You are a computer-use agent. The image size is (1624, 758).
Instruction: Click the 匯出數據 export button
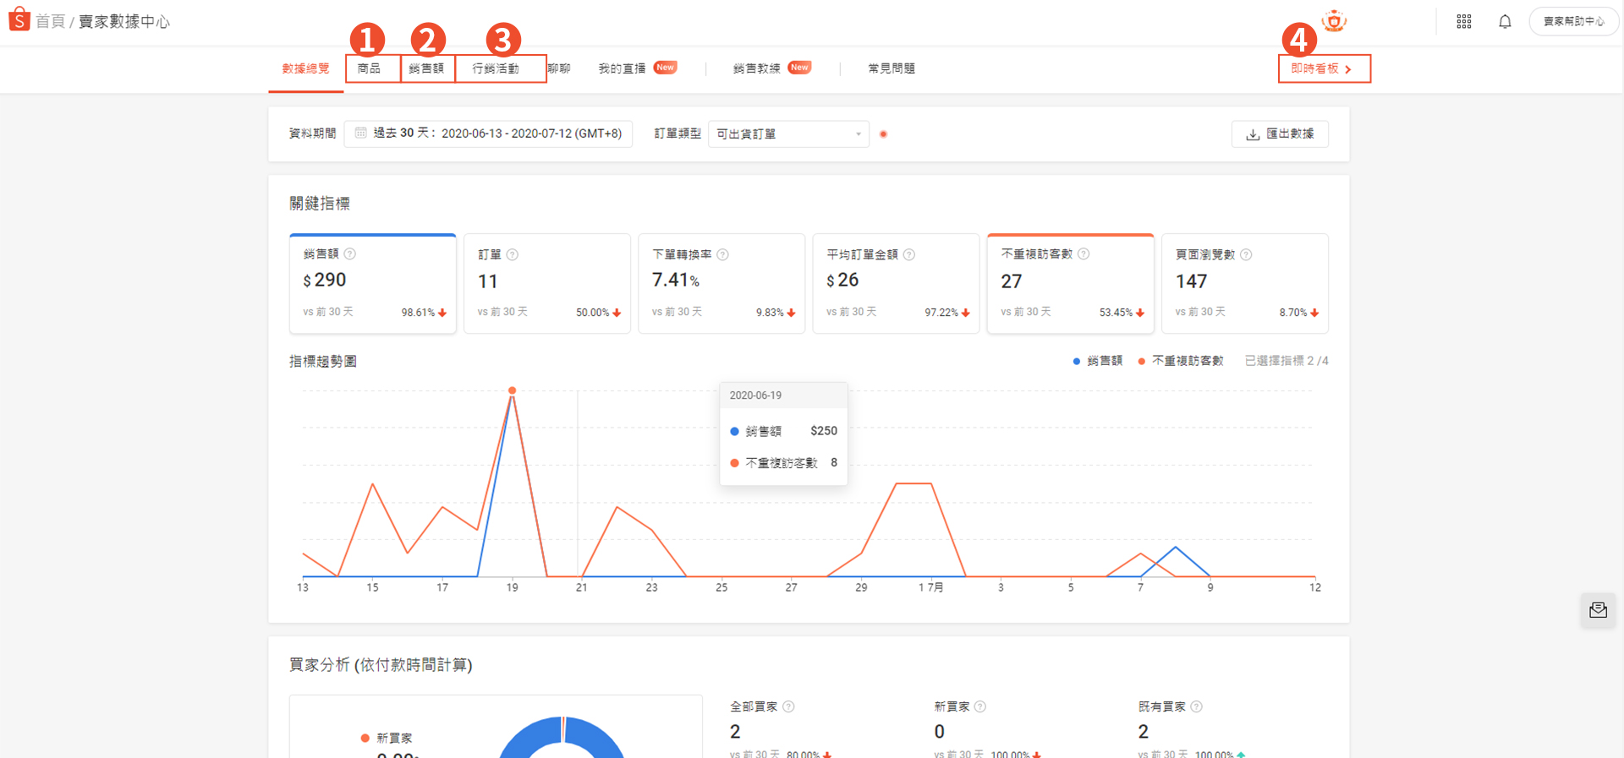(x=1280, y=134)
